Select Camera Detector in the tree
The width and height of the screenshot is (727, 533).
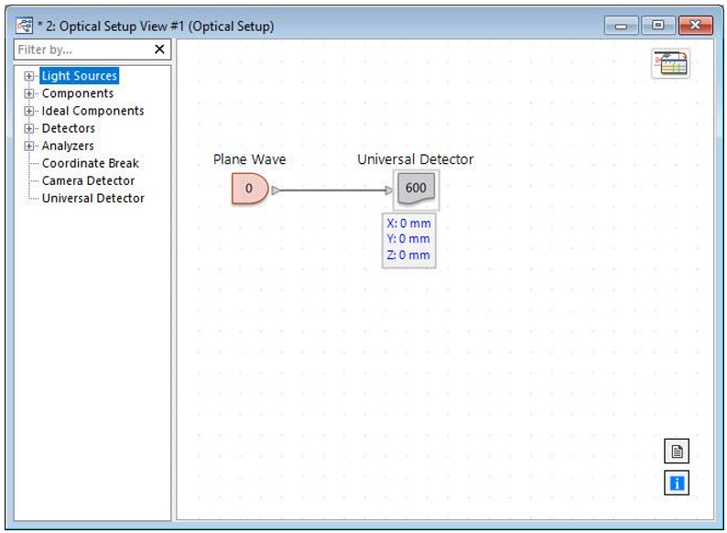(x=88, y=180)
